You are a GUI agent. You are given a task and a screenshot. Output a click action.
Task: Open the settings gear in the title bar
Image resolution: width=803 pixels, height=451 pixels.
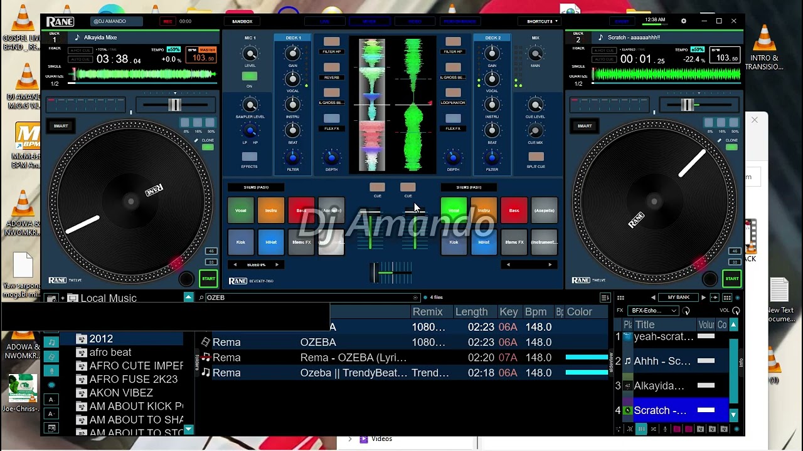(684, 21)
